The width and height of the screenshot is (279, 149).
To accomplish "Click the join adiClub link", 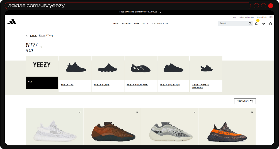I will (261, 18).
